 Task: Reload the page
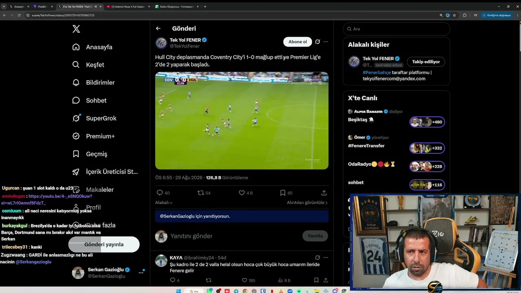click(19, 15)
